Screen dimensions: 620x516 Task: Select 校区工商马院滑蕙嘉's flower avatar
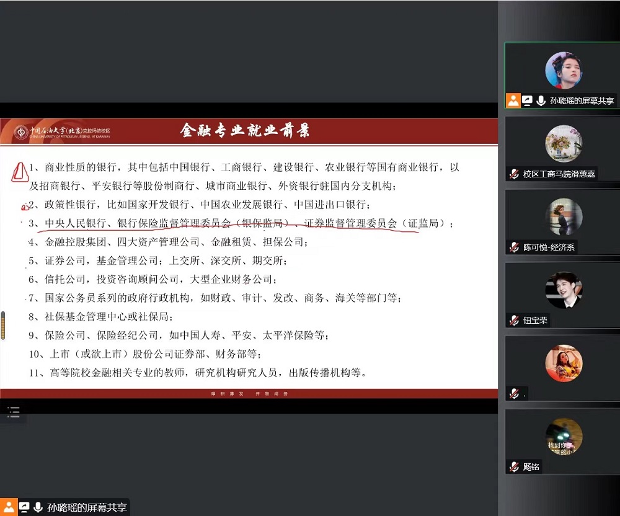564,143
